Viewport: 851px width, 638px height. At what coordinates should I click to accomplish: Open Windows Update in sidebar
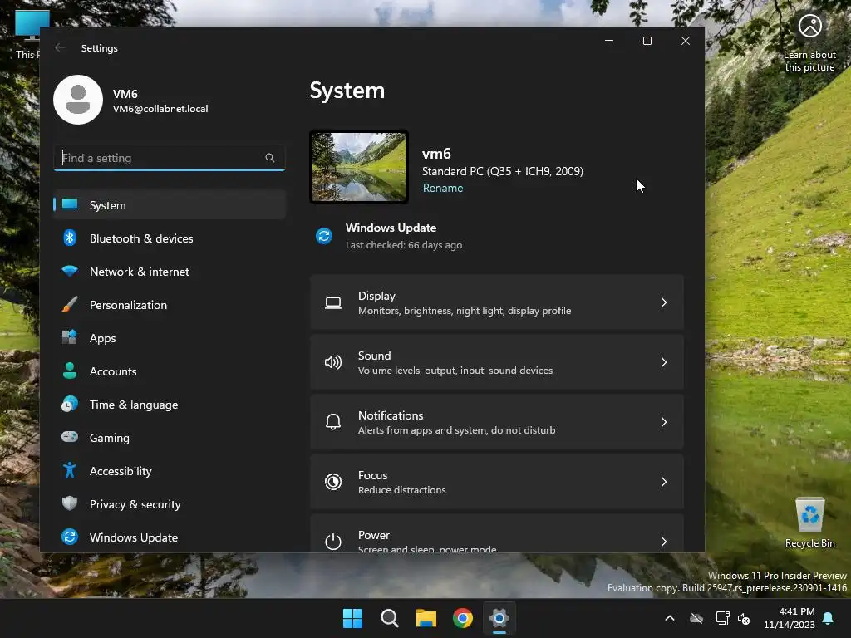(170, 537)
